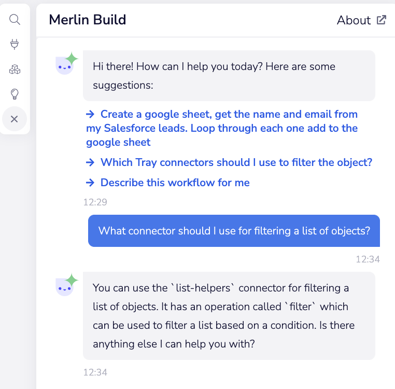
Task: Click the blue user question bubble
Action: (x=234, y=231)
